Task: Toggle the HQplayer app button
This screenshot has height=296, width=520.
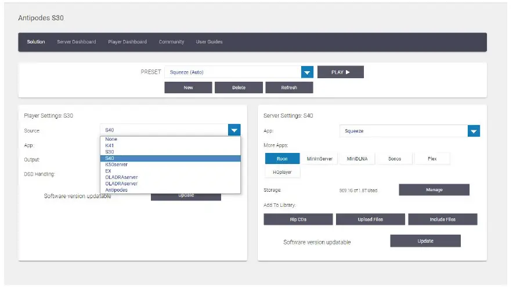Action: click(x=282, y=172)
